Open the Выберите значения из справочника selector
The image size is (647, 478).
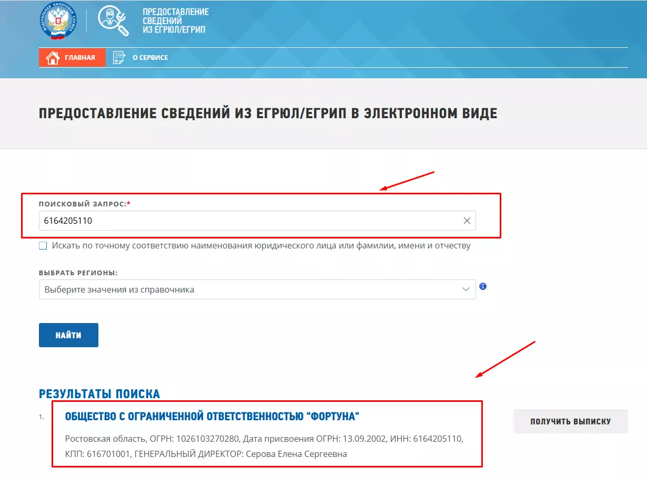(x=210, y=289)
